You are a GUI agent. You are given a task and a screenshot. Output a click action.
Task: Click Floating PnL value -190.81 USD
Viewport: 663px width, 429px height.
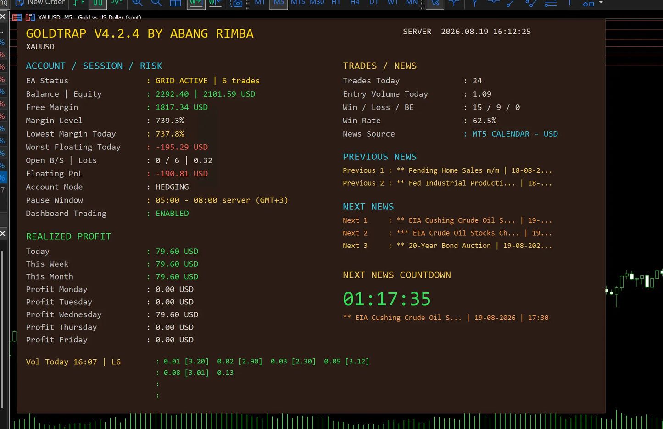point(182,174)
